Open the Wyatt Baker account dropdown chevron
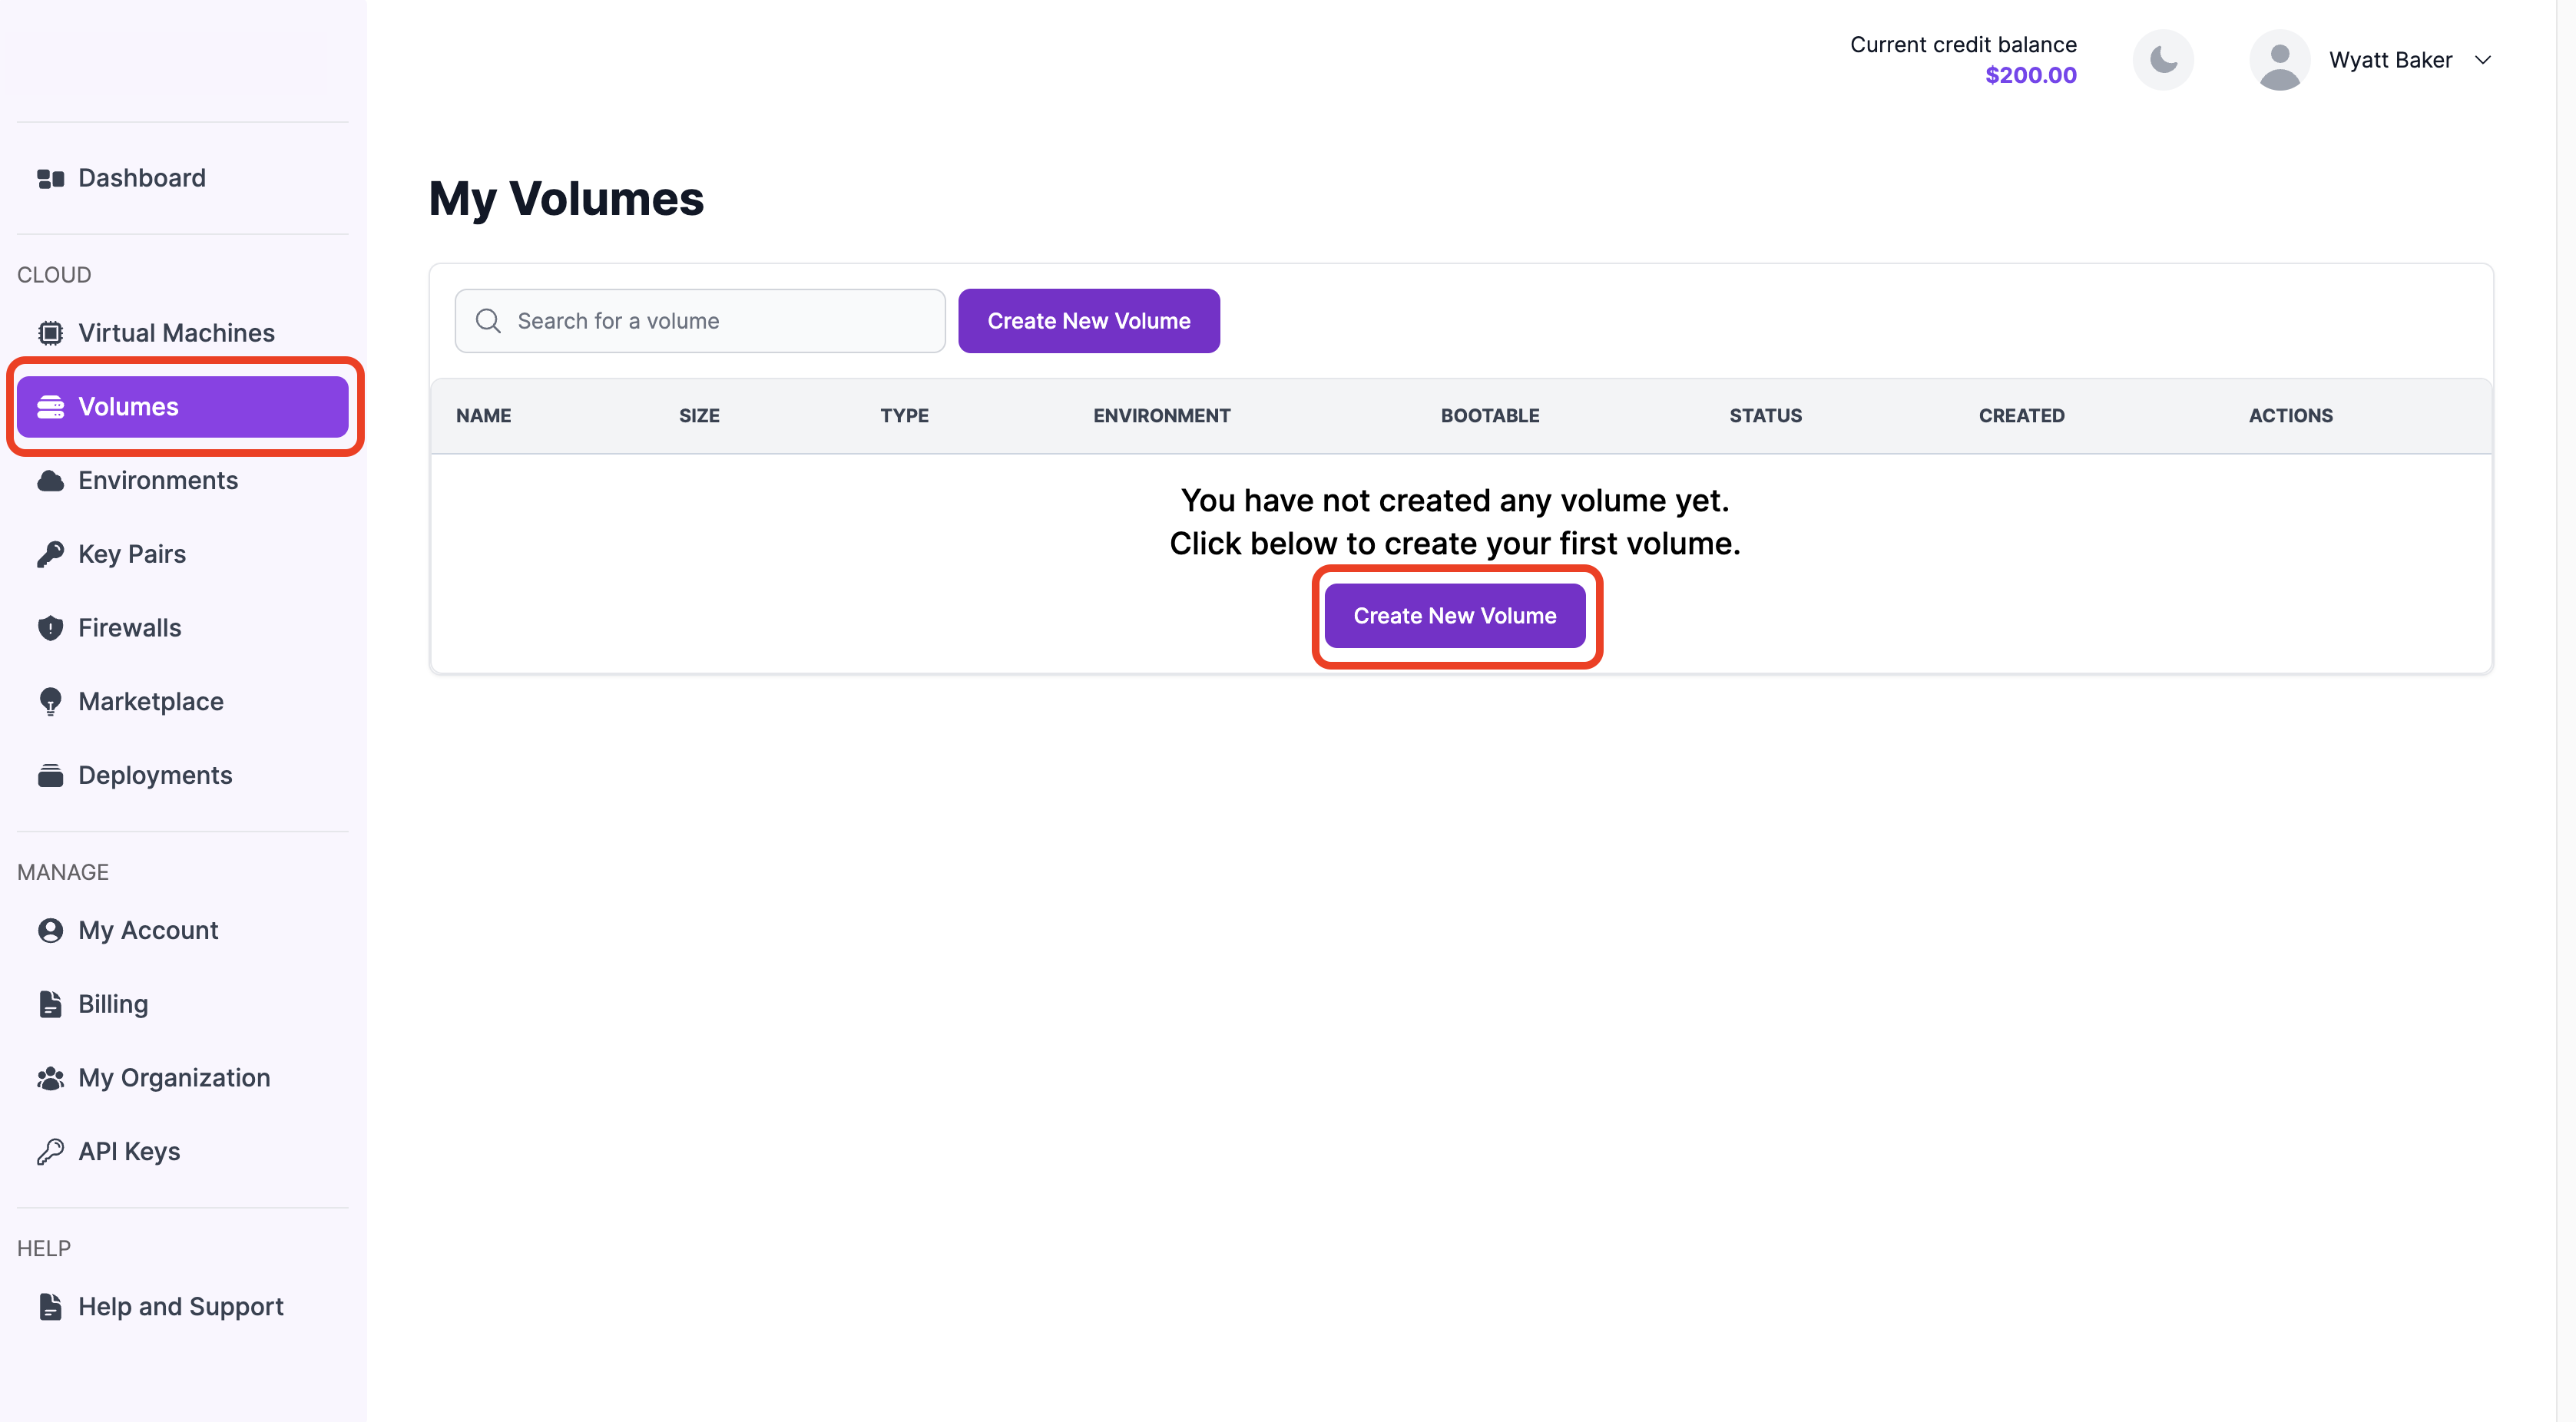The width and height of the screenshot is (2576, 1422). (x=2483, y=60)
